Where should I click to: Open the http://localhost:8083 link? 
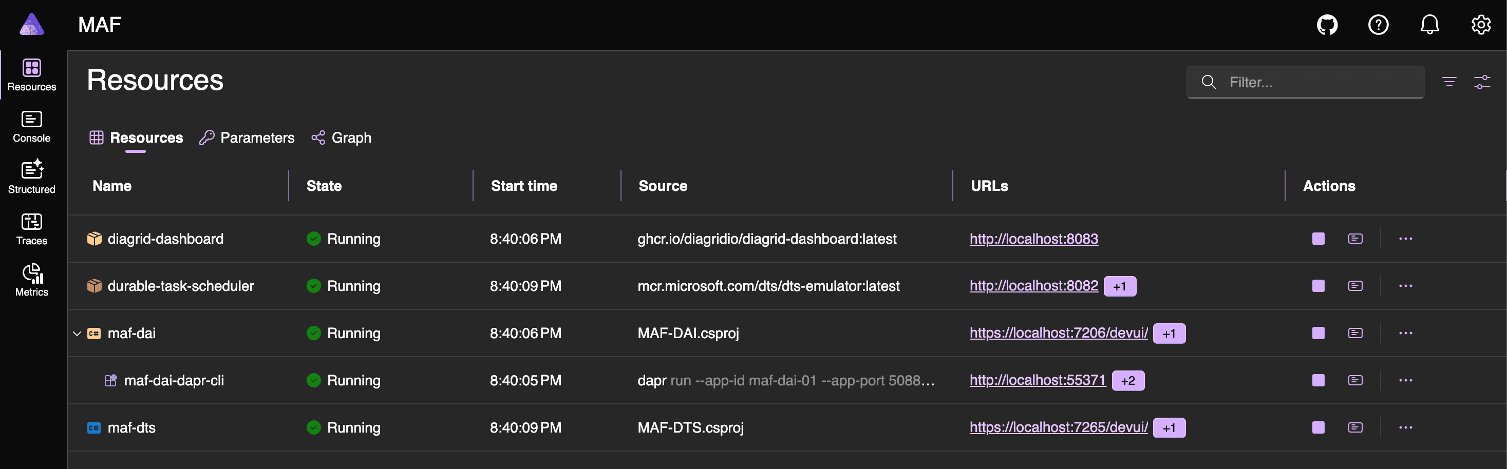coord(1034,239)
